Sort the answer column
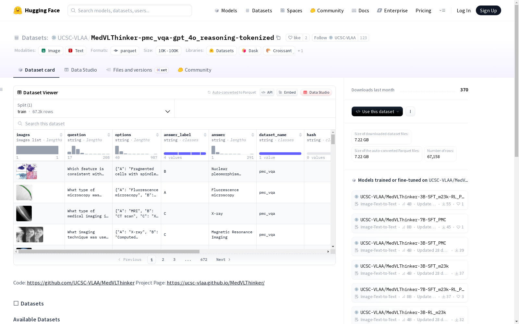The width and height of the screenshot is (519, 324). 253,135
